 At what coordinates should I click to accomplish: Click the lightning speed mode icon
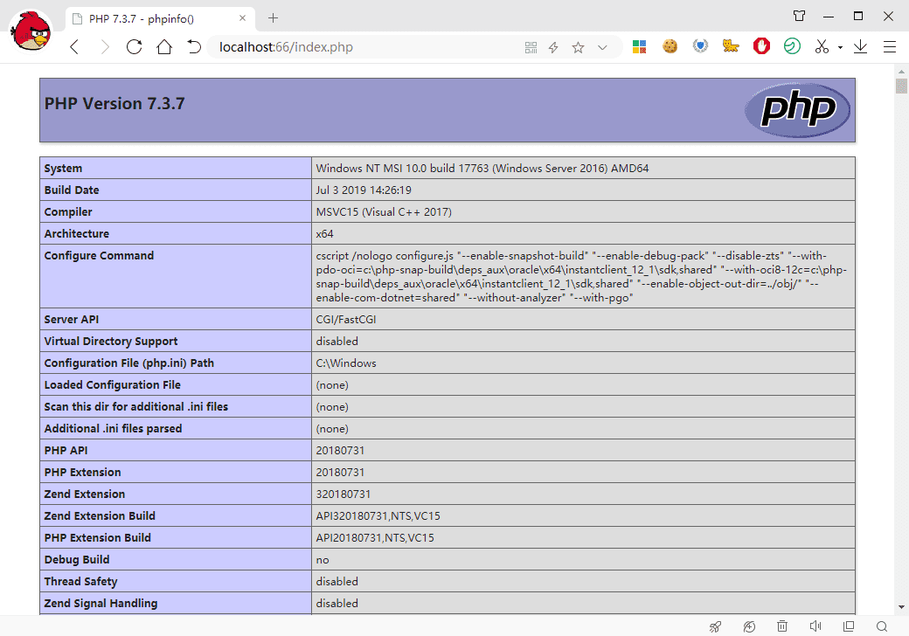point(553,47)
